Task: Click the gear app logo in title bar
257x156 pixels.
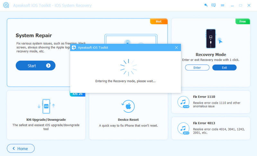Action: 6,5
